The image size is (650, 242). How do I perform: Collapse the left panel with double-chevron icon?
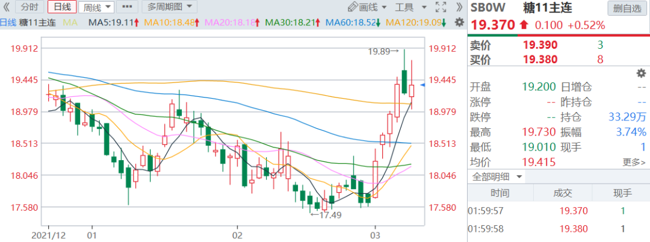click(7, 8)
